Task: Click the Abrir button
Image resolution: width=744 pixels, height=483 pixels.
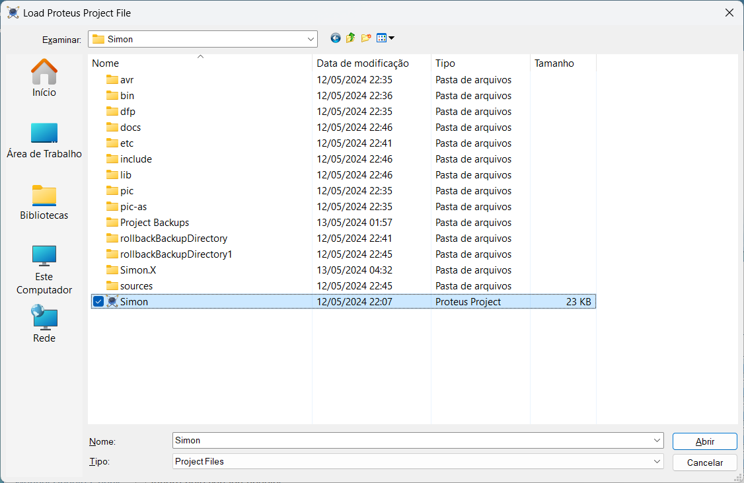Action: tap(704, 441)
